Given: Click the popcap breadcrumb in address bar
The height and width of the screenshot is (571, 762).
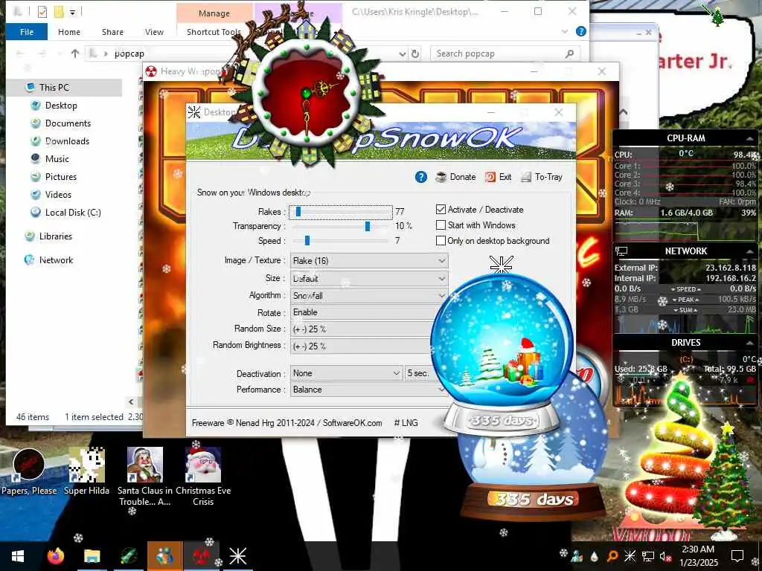Looking at the screenshot, I should 129,54.
